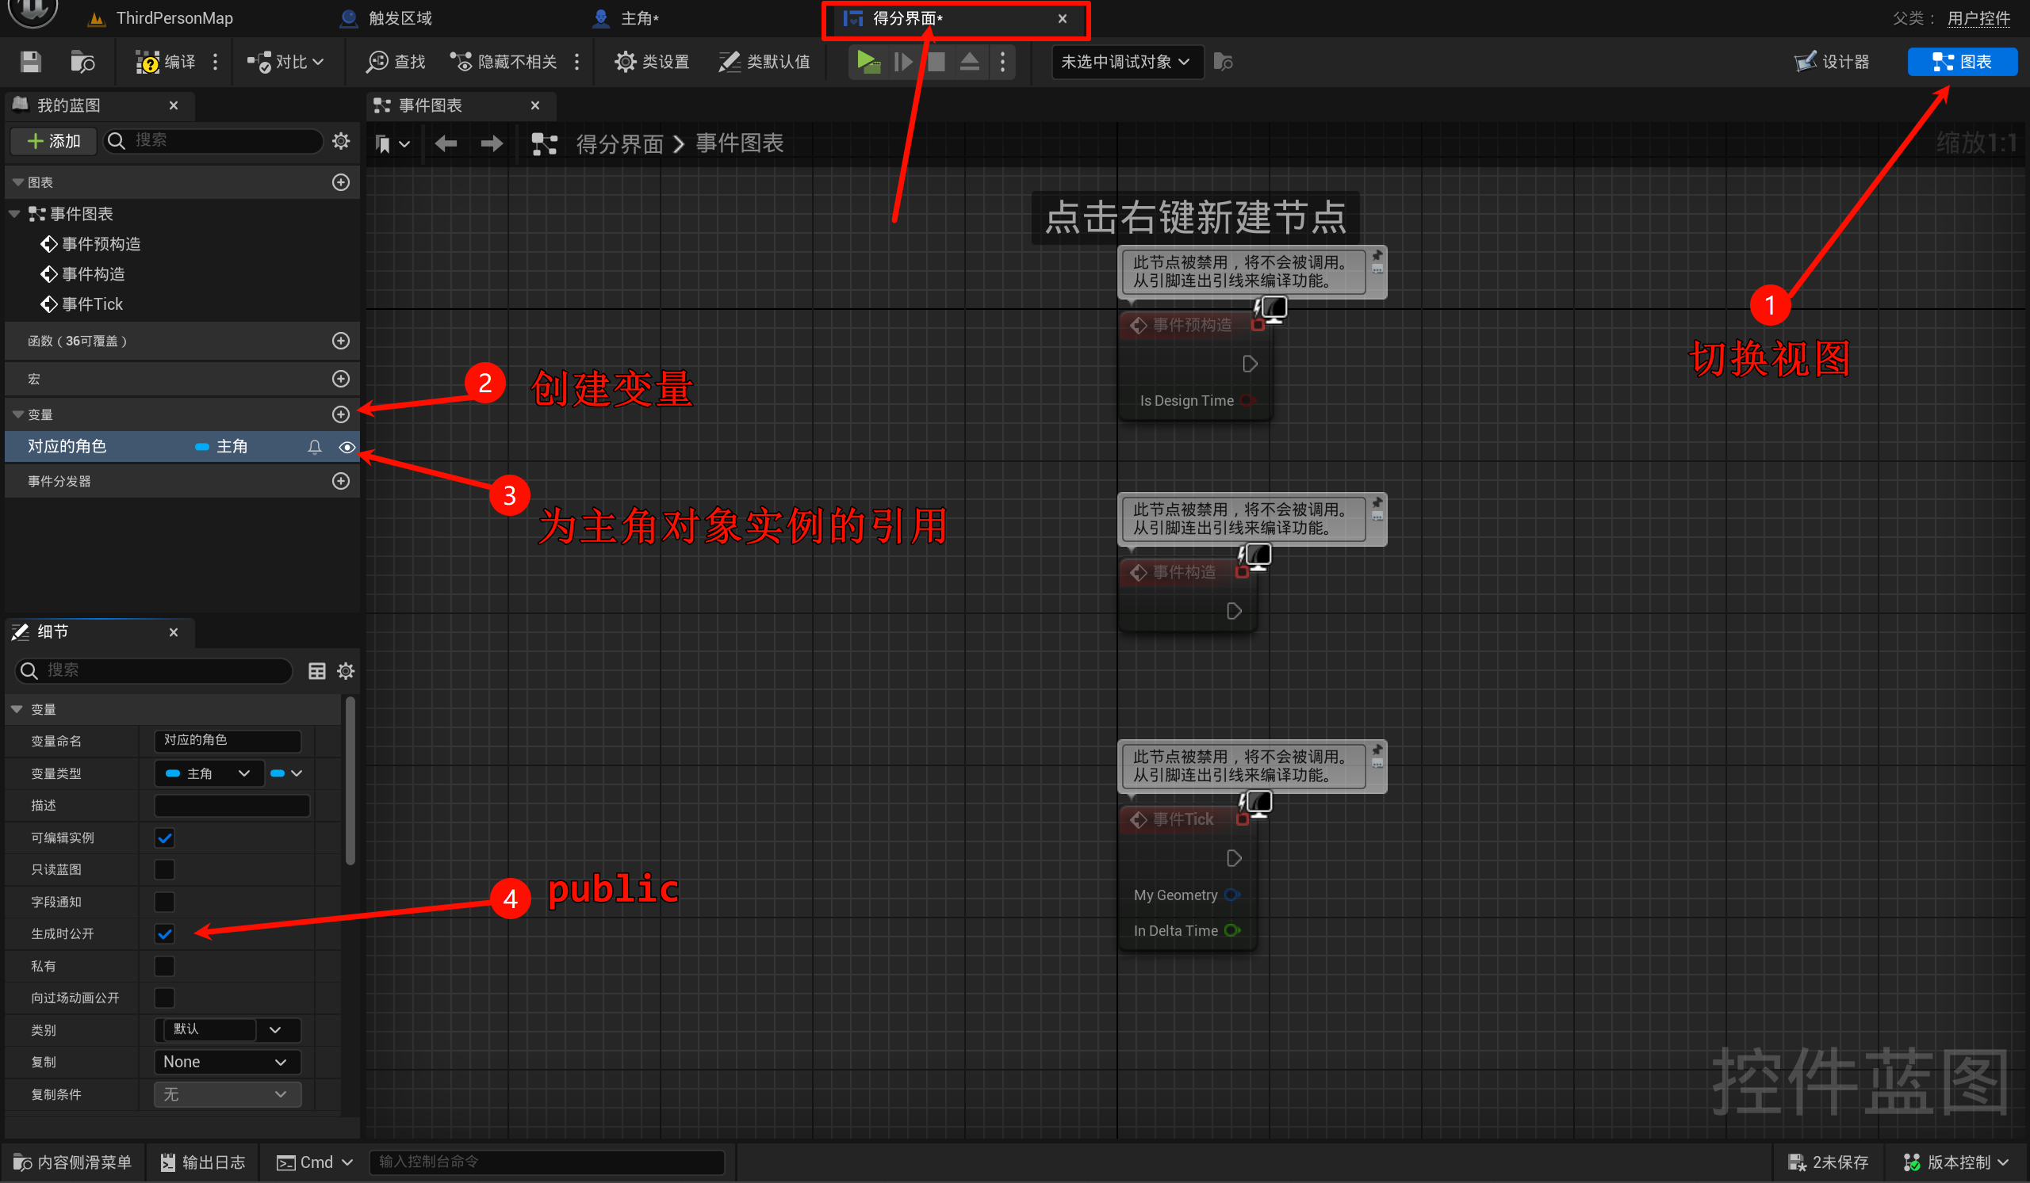2030x1183 pixels.
Task: Click the save blueprint floppy icon
Action: [x=31, y=62]
